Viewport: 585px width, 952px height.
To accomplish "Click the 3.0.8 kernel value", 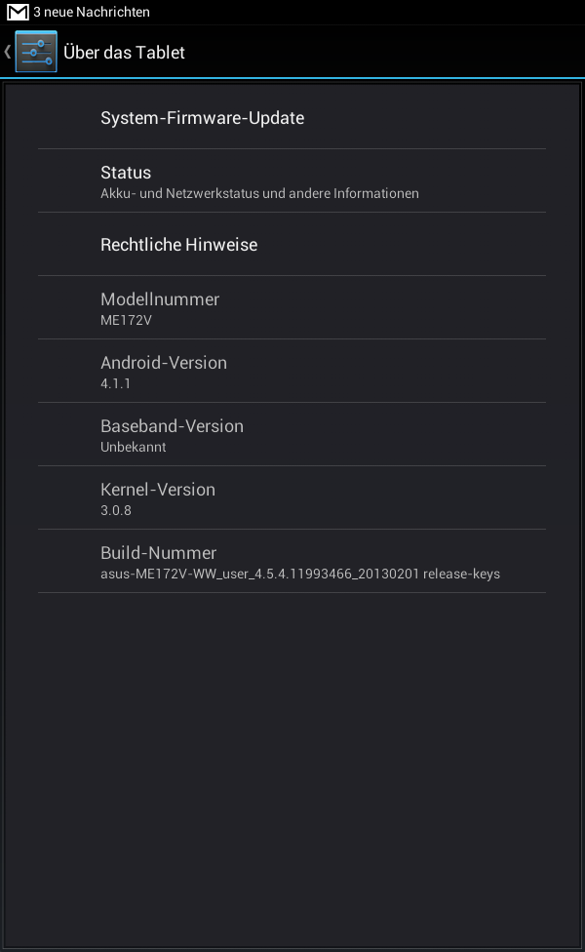I will (x=115, y=510).
